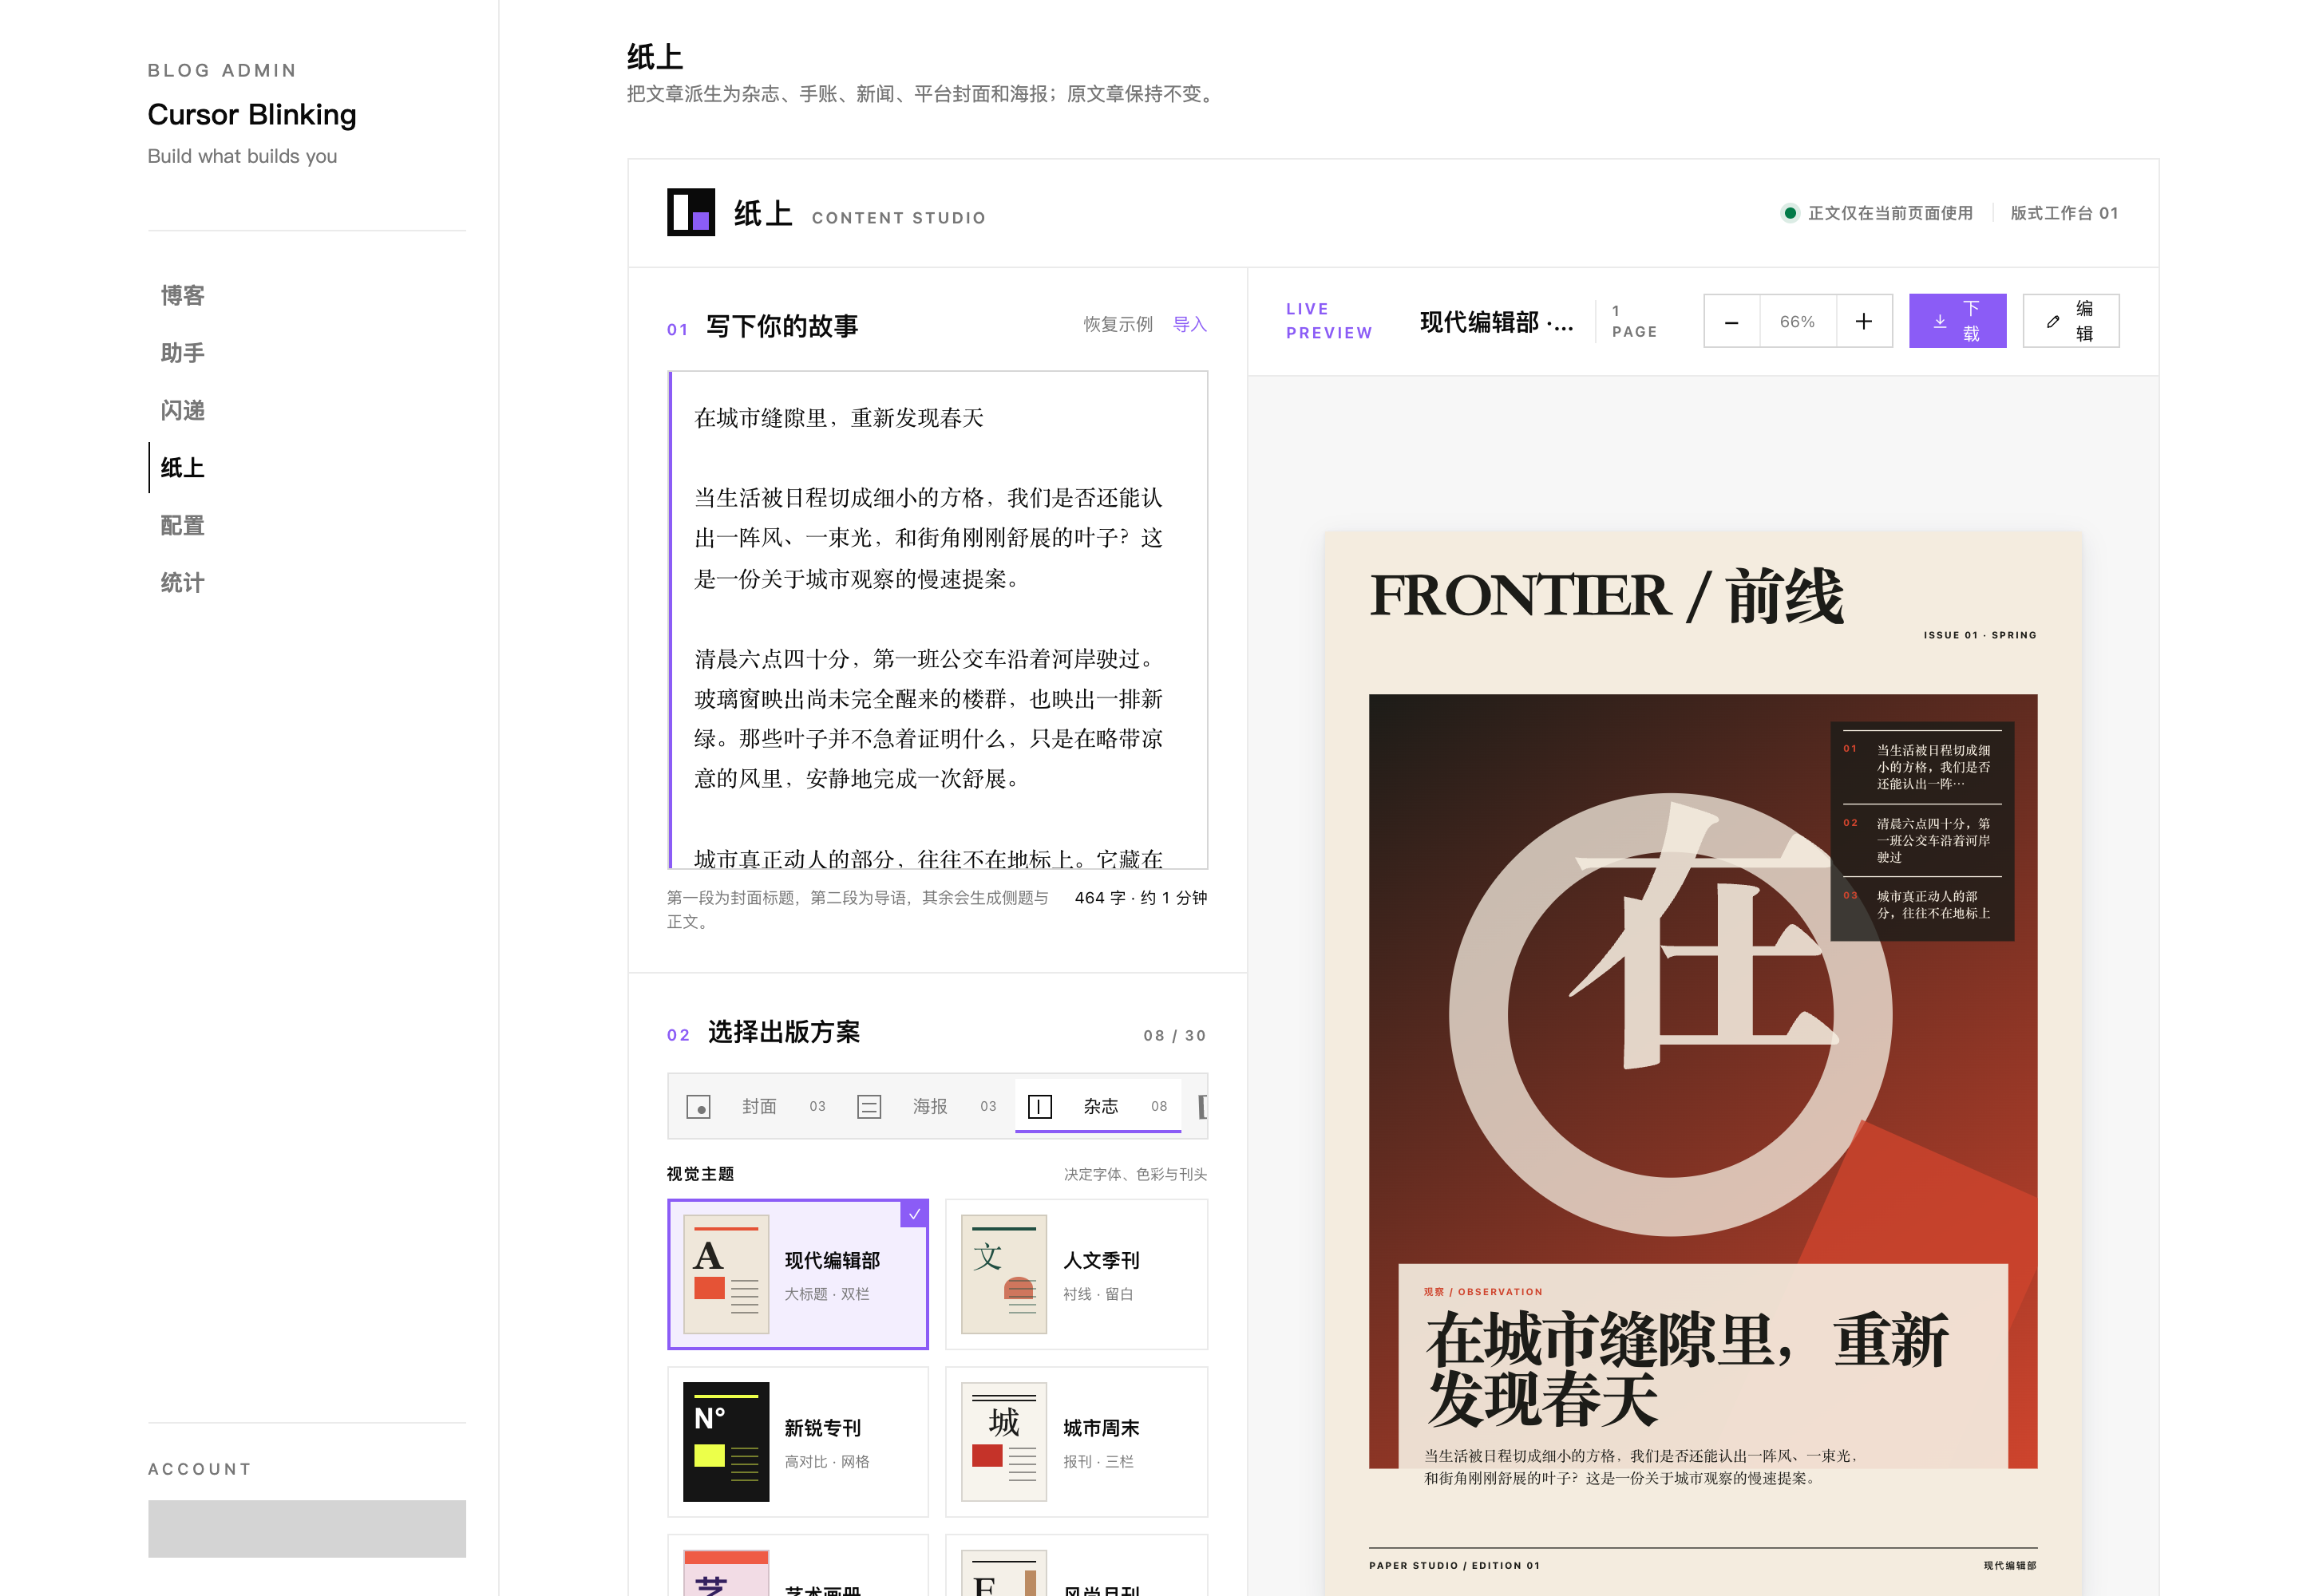Viewport: 2299px width, 1596px height.
Task: Select the 杂志 tab
Action: [1098, 1106]
